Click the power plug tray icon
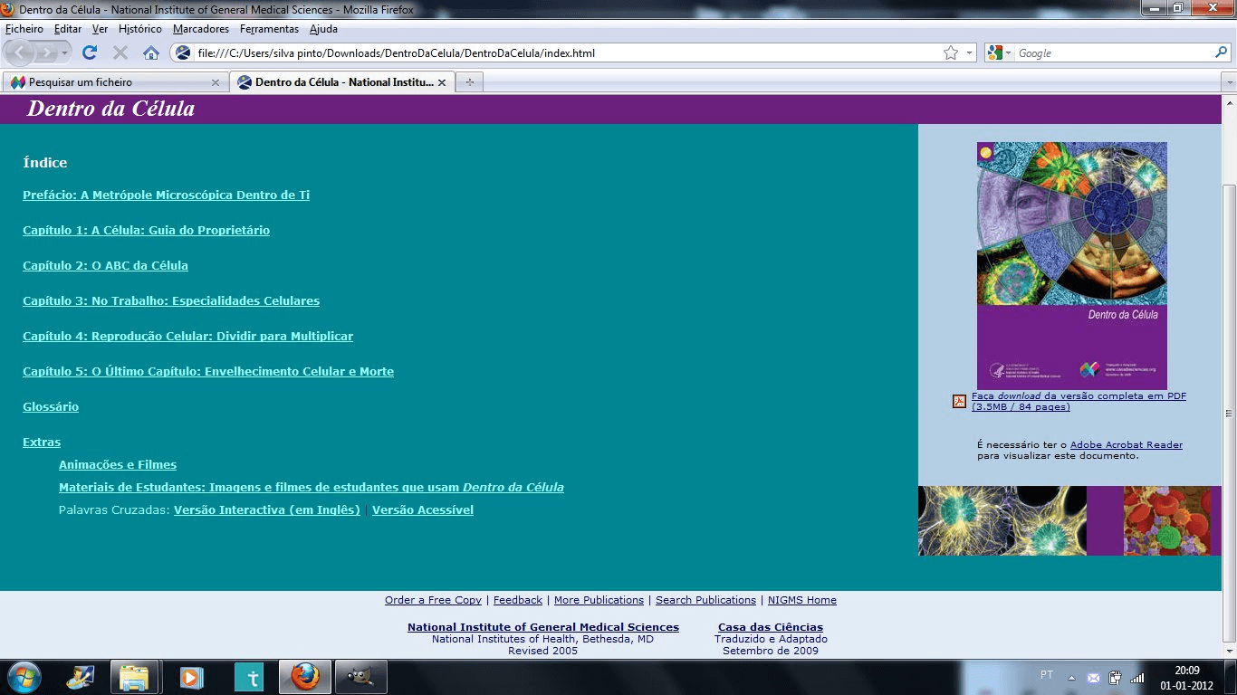 point(1115,678)
